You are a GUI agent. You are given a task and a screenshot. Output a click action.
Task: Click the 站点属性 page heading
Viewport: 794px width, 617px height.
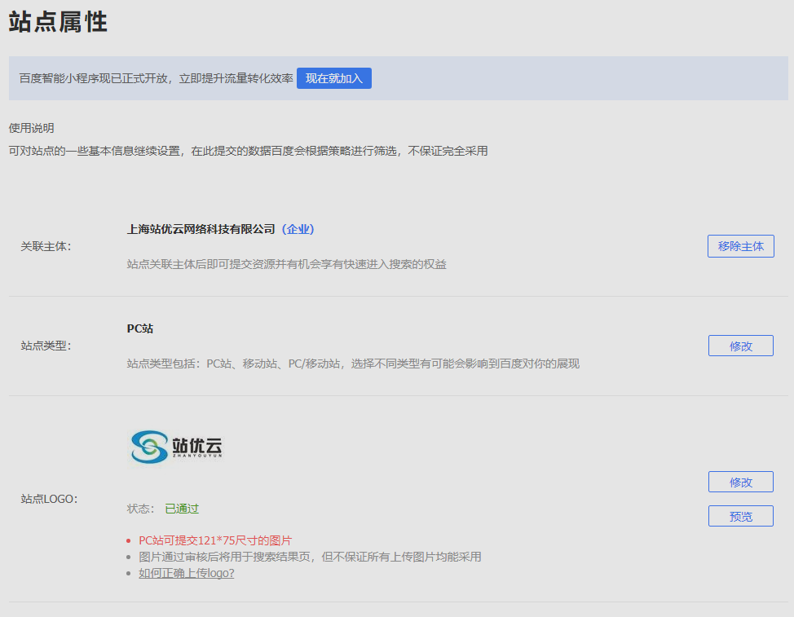click(58, 22)
